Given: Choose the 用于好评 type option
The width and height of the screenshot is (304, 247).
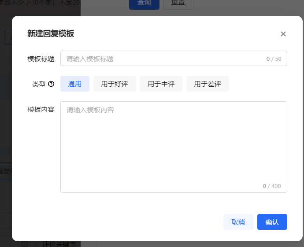Looking at the screenshot, I should click(115, 84).
